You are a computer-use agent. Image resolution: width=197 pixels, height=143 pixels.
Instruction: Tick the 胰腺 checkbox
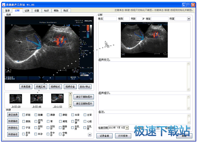point(48,115)
